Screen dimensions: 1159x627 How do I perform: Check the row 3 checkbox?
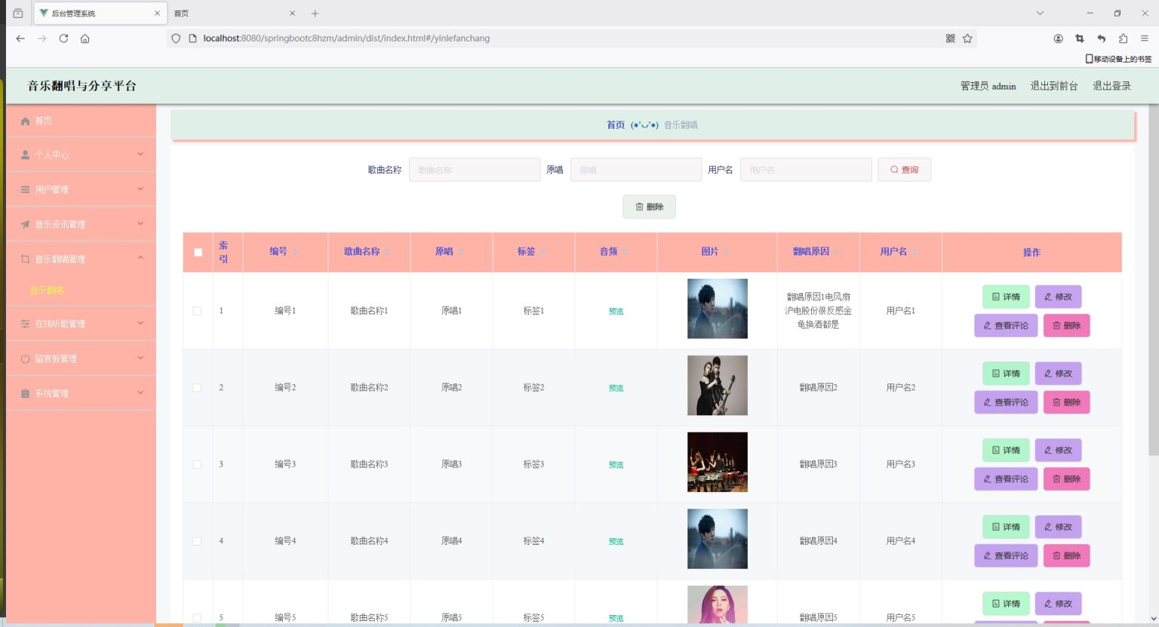(x=197, y=464)
